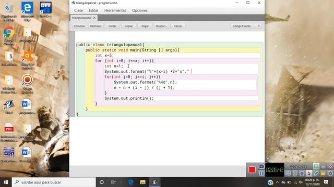334x187 pixels.
Task: Open Dev-C++ desktop shortcut
Action: pos(45,10)
